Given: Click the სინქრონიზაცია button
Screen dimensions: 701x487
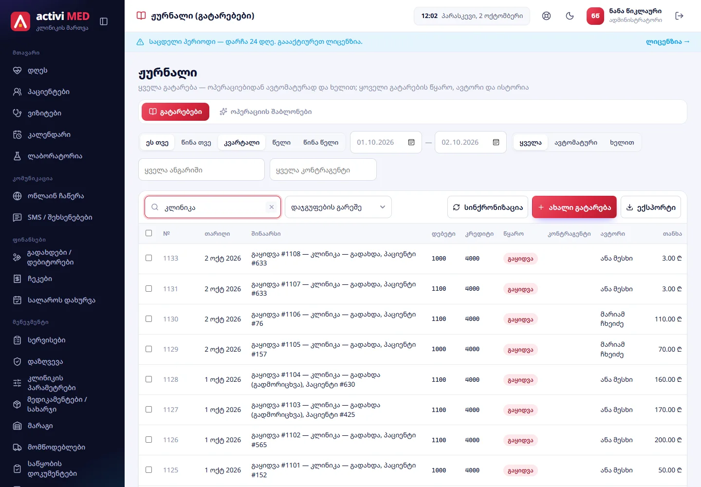Looking at the screenshot, I should tap(488, 207).
